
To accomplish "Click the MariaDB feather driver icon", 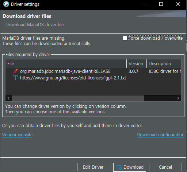I will click(x=15, y=71).
